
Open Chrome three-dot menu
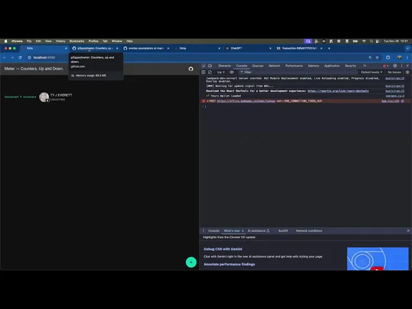(407, 57)
